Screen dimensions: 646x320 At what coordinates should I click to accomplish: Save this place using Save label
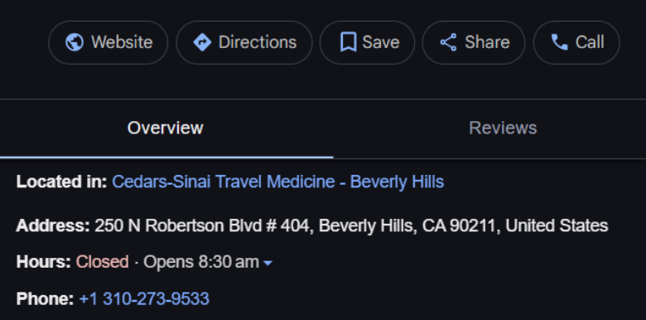(381, 42)
